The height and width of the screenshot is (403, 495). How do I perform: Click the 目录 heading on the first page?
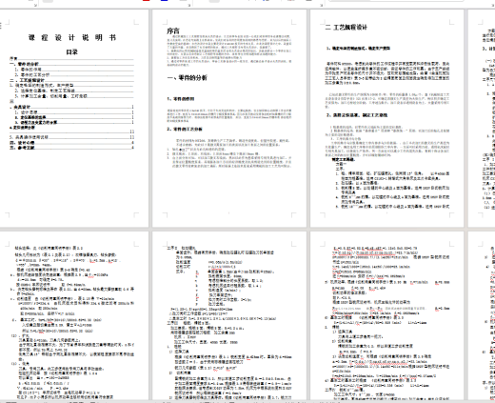click(x=71, y=52)
